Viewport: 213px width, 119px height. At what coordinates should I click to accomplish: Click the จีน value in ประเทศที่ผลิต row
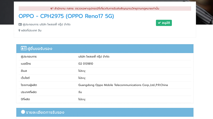click(80, 92)
